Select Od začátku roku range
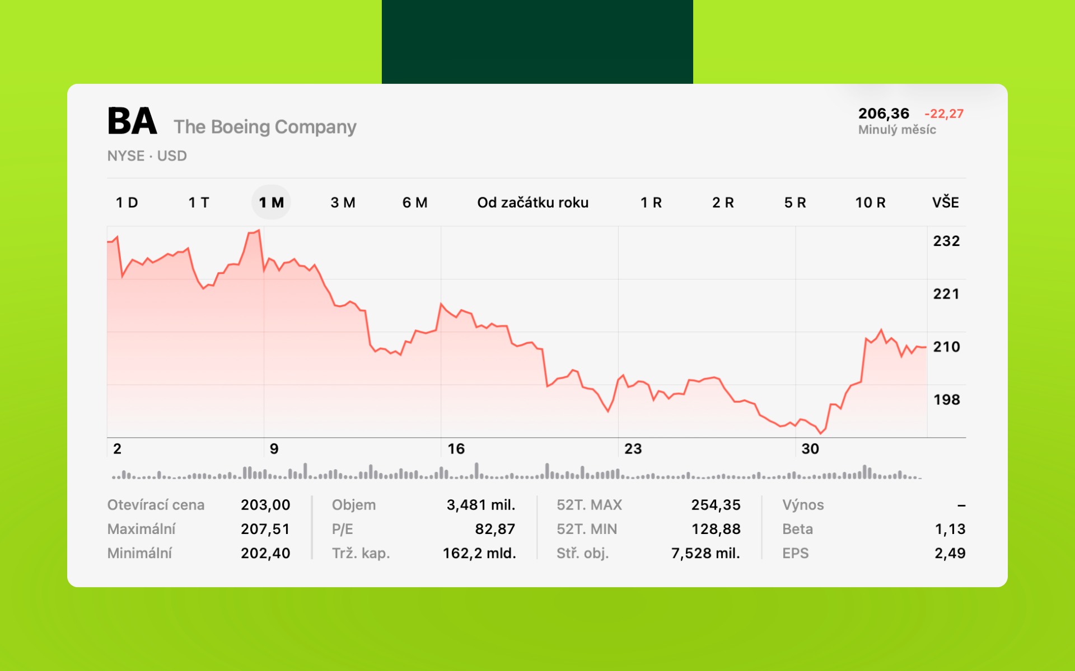The width and height of the screenshot is (1075, 671). (x=532, y=202)
